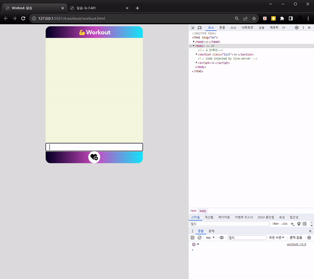This screenshot has height=279, width=314.
Task: Close the DevTools panel
Action: [x=309, y=28]
